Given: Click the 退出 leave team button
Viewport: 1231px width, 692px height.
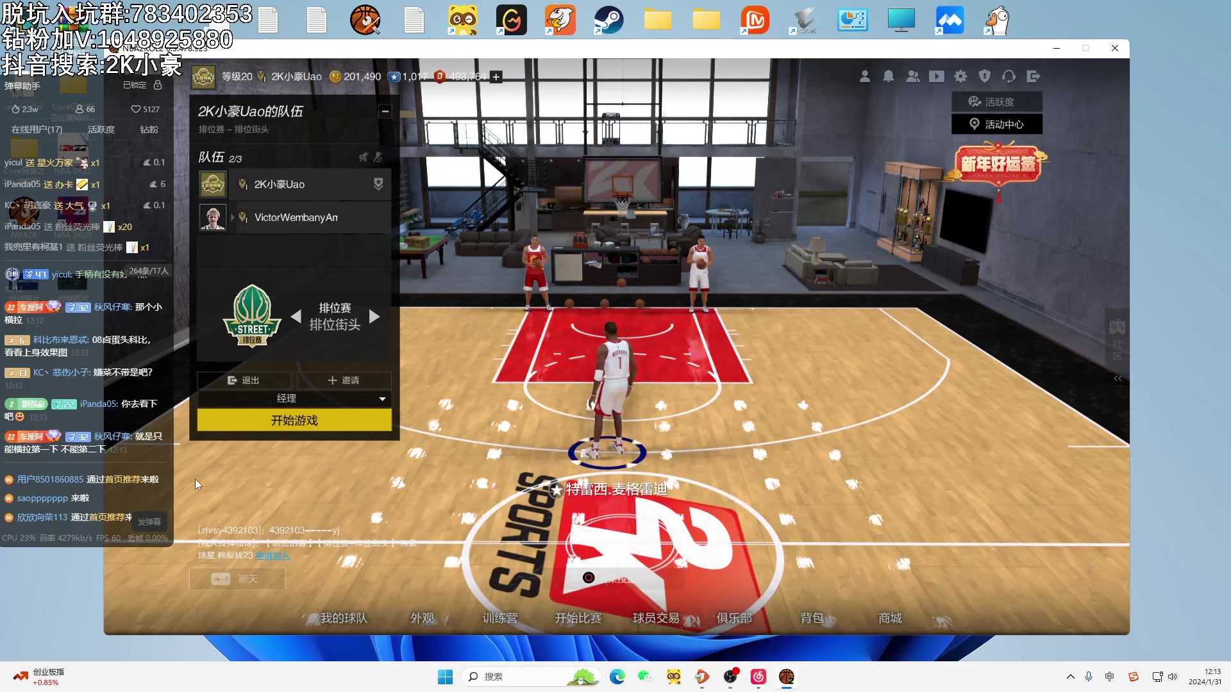Looking at the screenshot, I should click(244, 380).
